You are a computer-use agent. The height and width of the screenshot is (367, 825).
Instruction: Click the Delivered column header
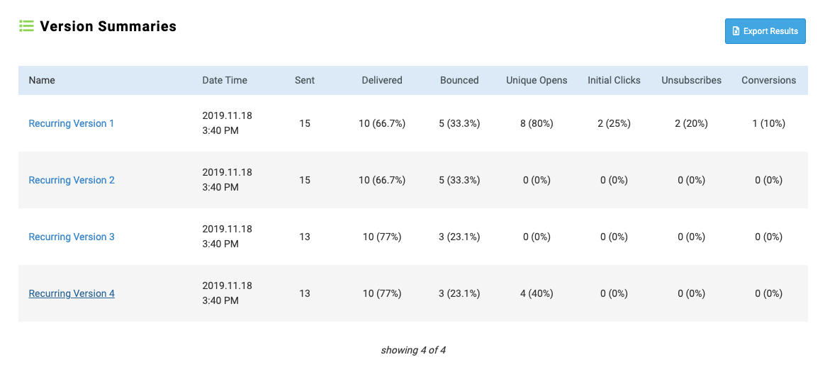[x=382, y=80]
